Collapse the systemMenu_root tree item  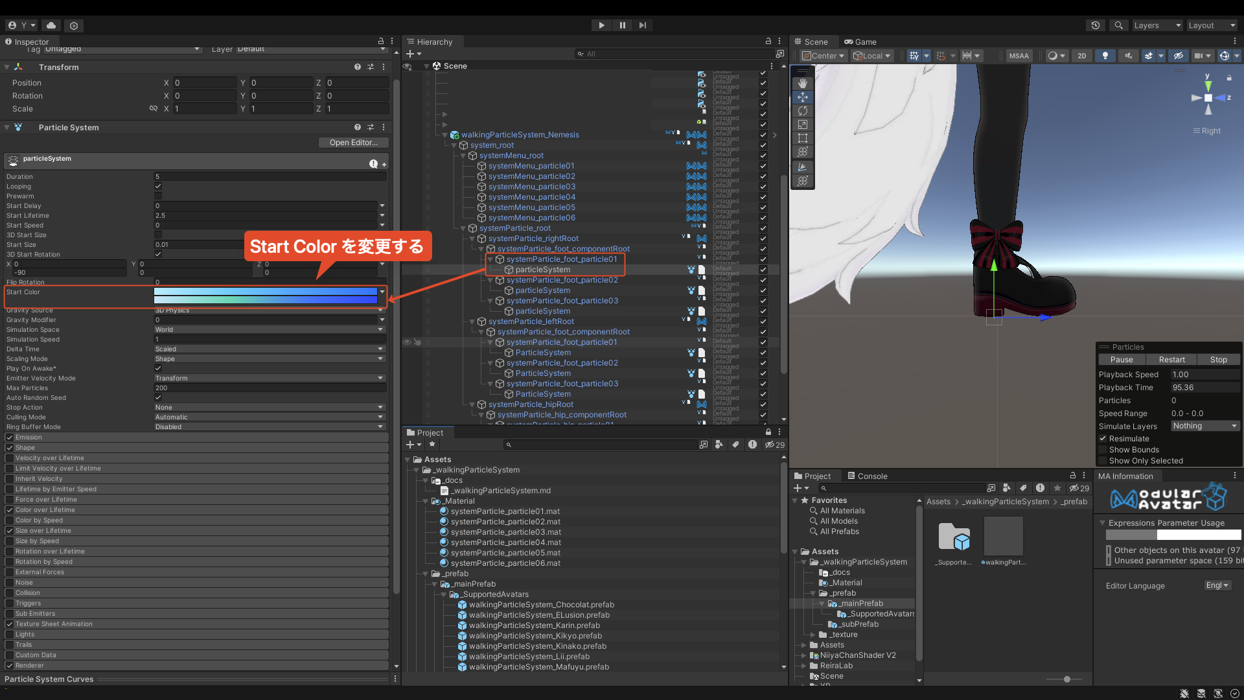[463, 156]
